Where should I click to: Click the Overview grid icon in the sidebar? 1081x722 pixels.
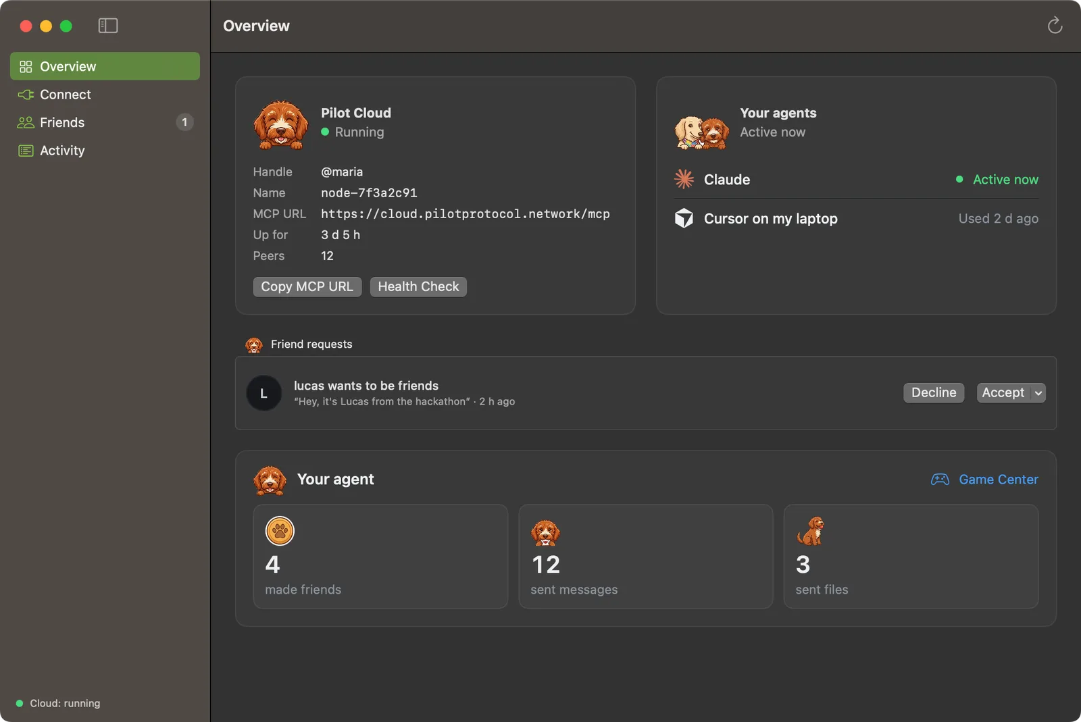tap(26, 66)
